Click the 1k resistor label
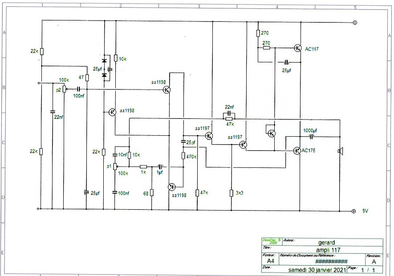Viewport: 394px width, 276px height. pyautogui.click(x=143, y=172)
